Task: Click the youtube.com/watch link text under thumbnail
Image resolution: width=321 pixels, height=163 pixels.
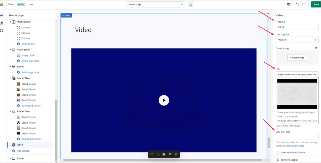Action: 297,121
